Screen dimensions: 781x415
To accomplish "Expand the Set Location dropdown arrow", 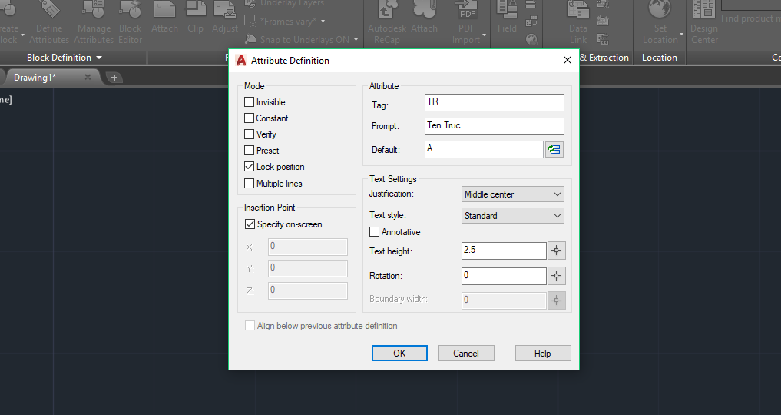I will tap(681, 35).
